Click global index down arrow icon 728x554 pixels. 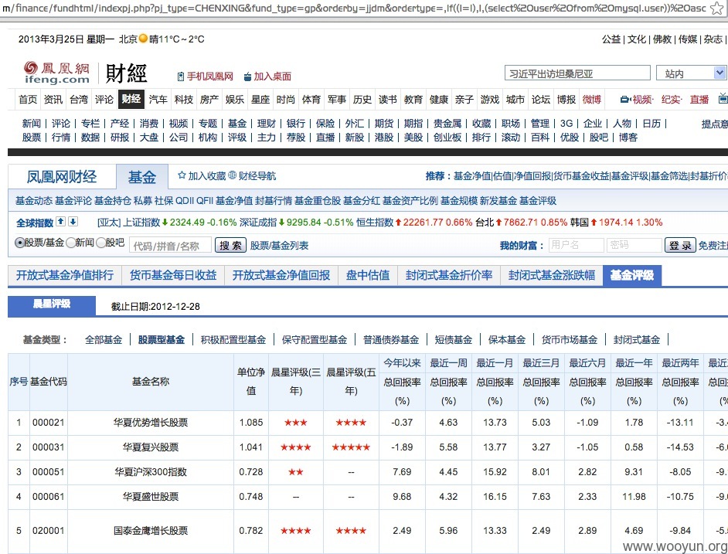point(73,222)
